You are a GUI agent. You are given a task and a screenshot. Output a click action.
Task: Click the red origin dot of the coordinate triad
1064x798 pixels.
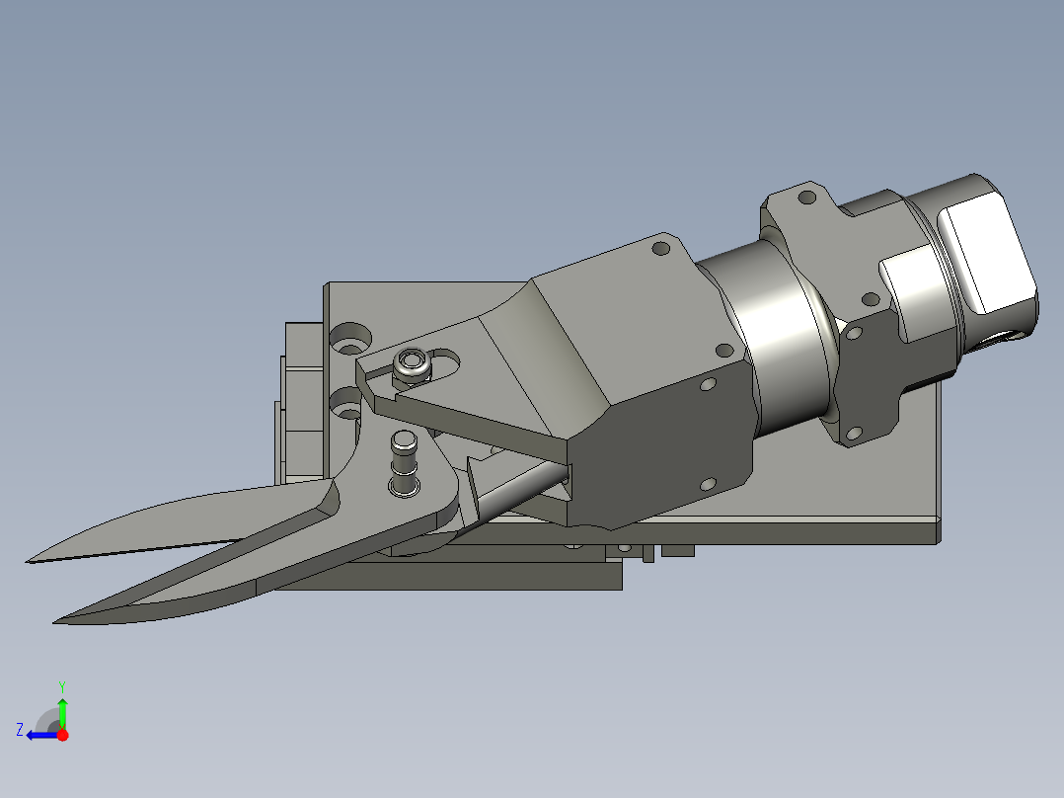point(62,735)
